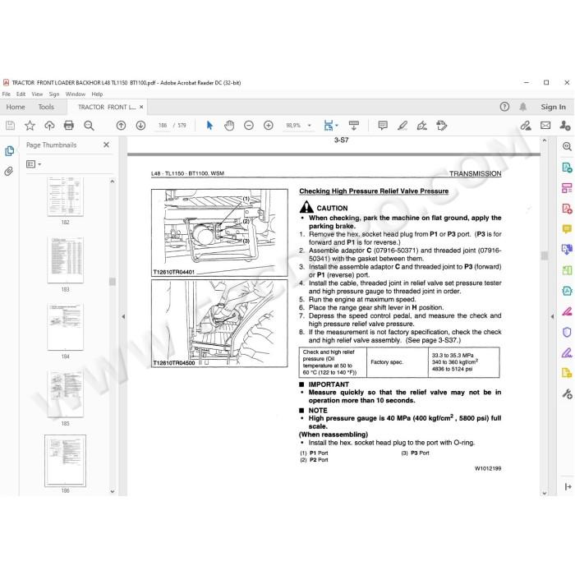
Task: Click the thumbnails panel scroll up arrow
Action: pos(113,182)
